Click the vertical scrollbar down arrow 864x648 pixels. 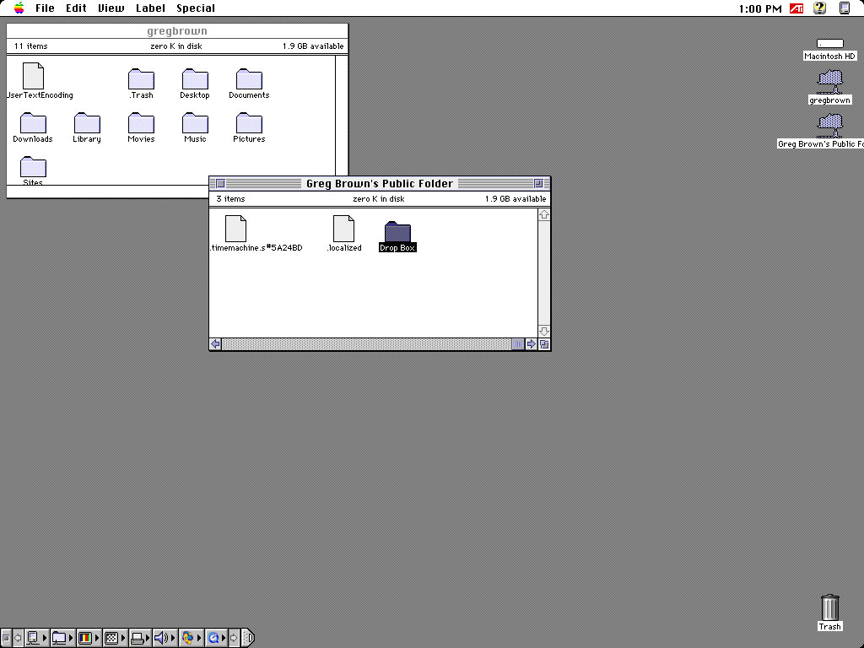[544, 331]
